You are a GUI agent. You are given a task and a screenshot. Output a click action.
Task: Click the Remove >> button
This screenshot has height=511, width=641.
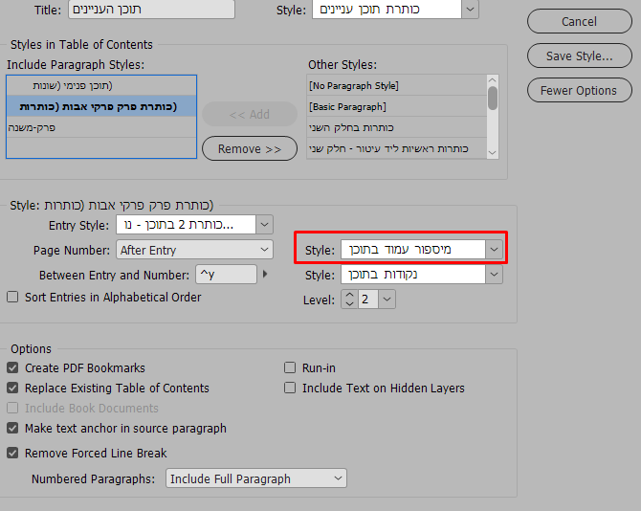(x=250, y=148)
